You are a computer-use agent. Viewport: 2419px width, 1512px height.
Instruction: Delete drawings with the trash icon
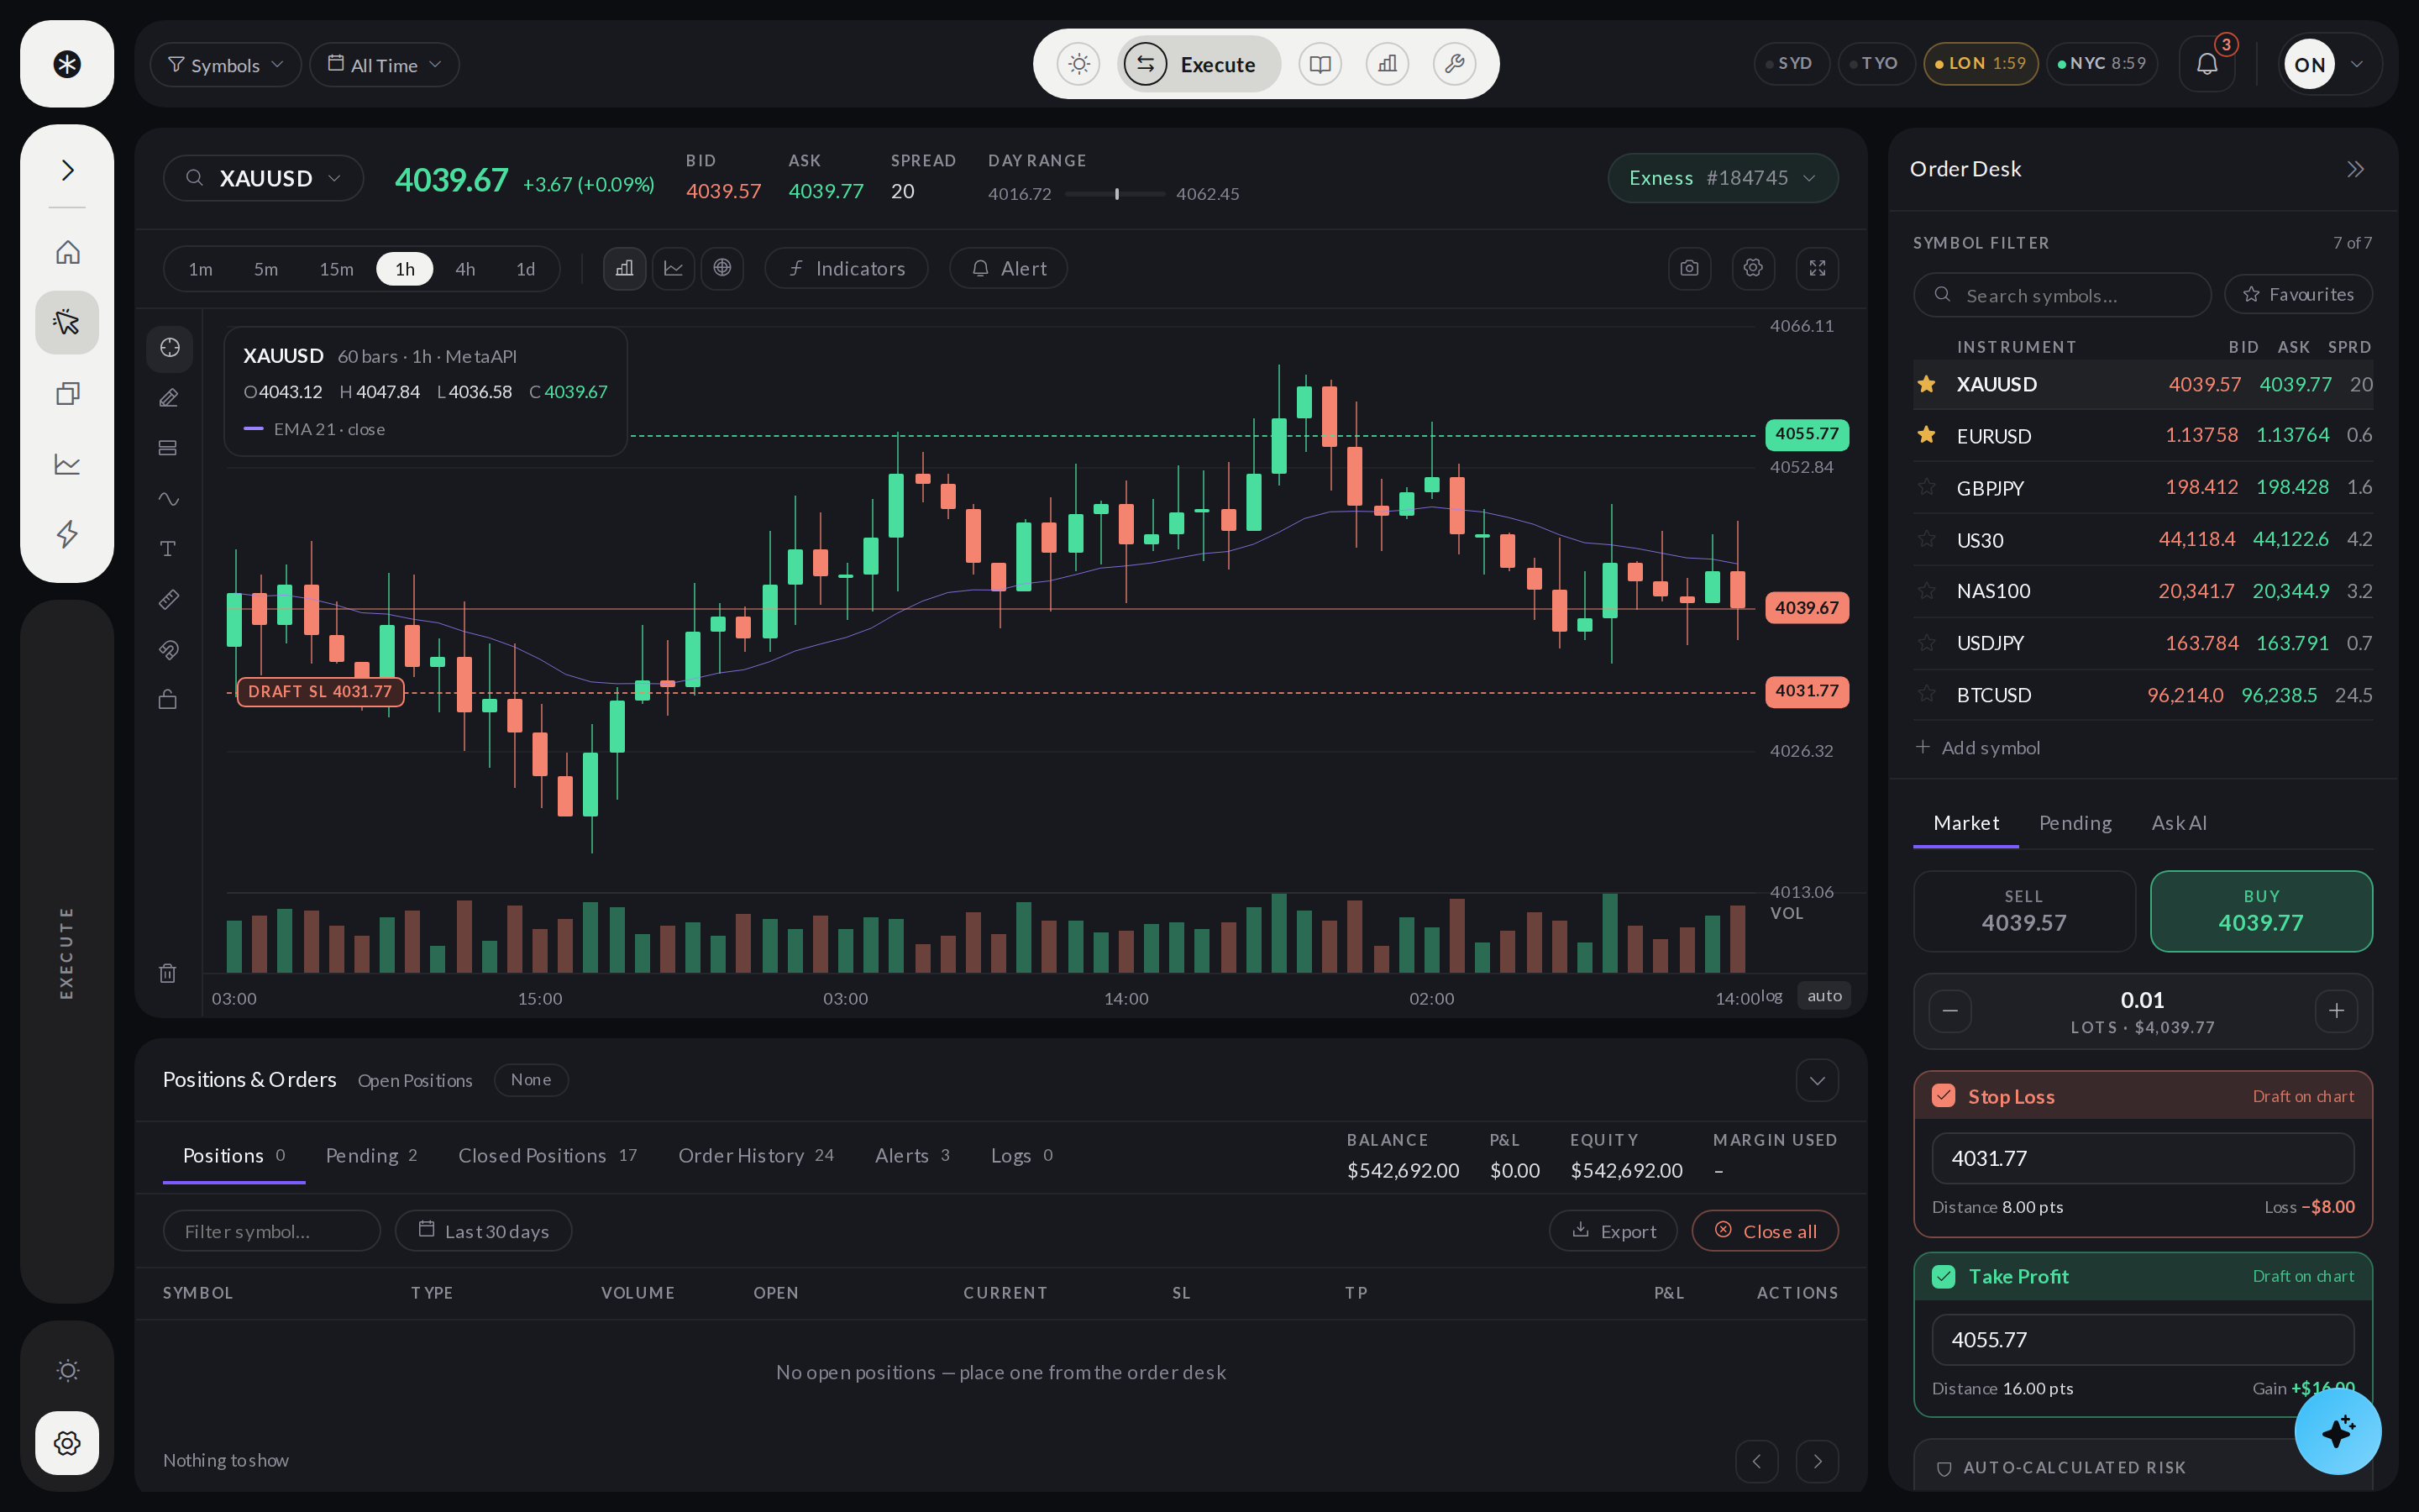pos(168,972)
